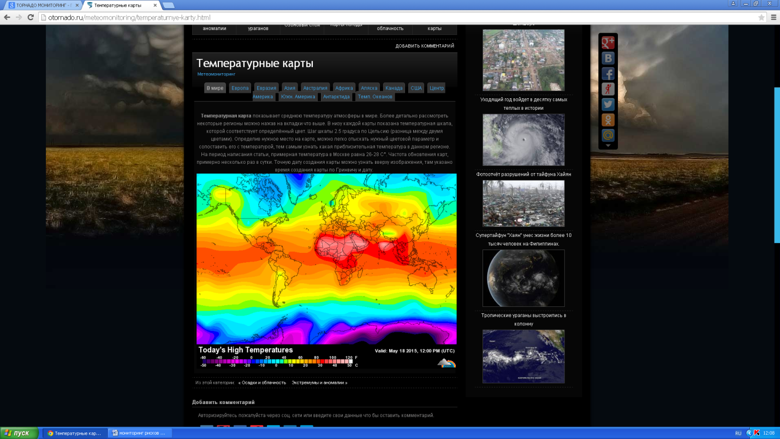Open Фотоотчёт разрушений от тайфуна Хайян link
The width and height of the screenshot is (780, 439).
[x=523, y=174]
